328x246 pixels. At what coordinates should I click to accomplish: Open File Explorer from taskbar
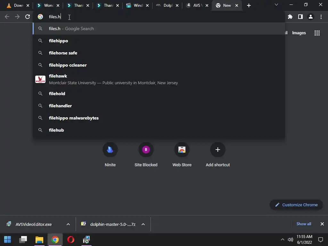39,240
